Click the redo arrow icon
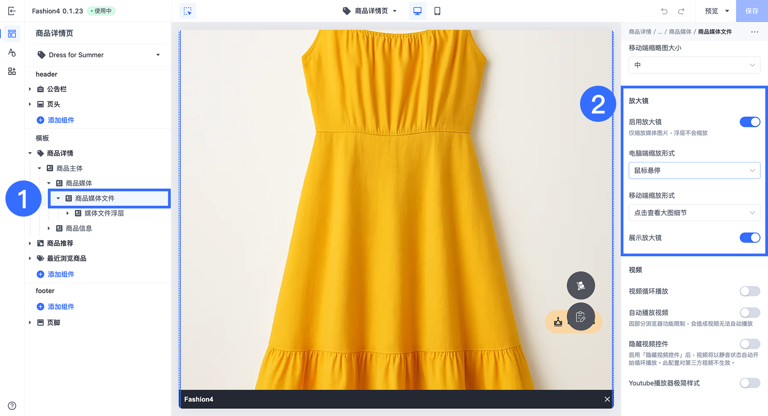Image resolution: width=768 pixels, height=416 pixels. (x=681, y=11)
